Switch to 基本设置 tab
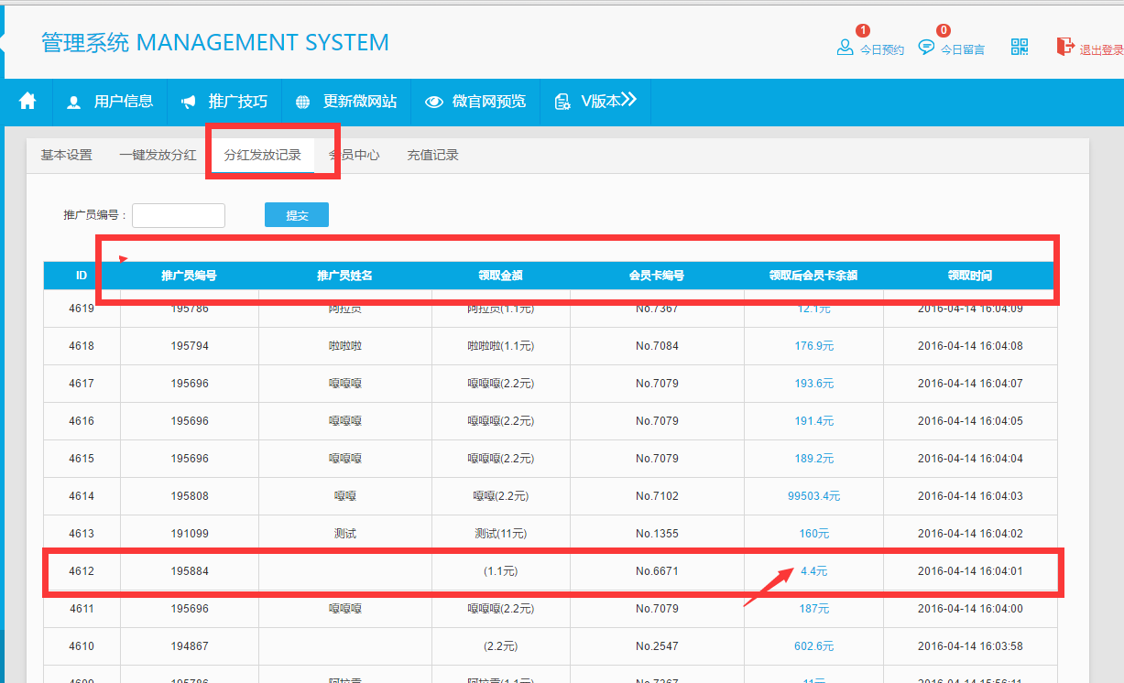Image resolution: width=1124 pixels, height=683 pixels. pos(66,156)
